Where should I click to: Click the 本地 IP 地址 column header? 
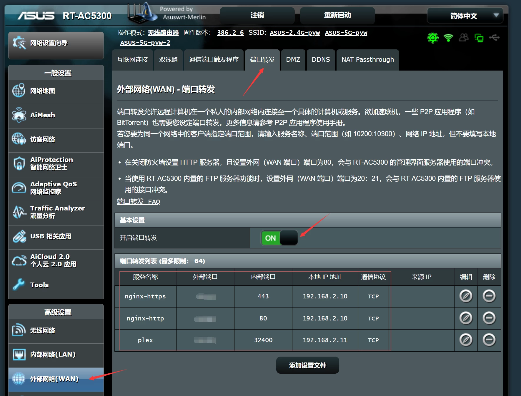(325, 277)
